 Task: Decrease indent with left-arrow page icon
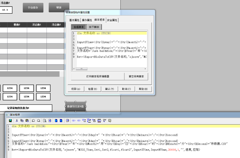coord(61,121)
